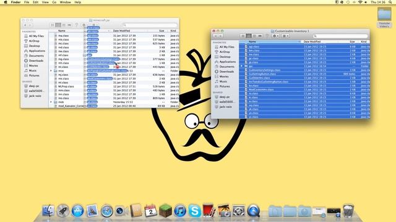Select ModCustominv.class in Customizable Inventory window
The image size is (396, 222).
pyautogui.click(x=261, y=89)
